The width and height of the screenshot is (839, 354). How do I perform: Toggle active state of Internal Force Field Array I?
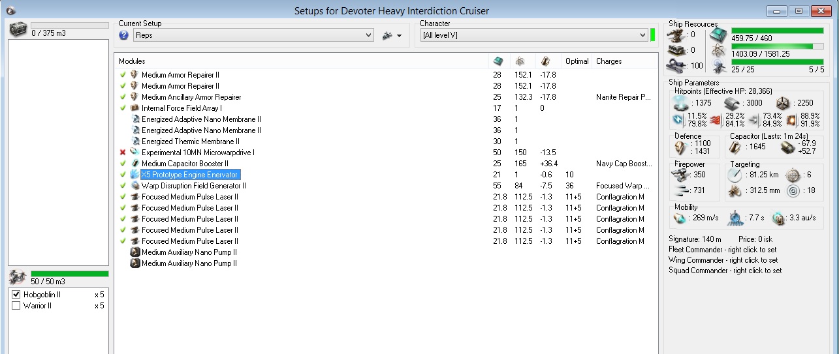(123, 108)
